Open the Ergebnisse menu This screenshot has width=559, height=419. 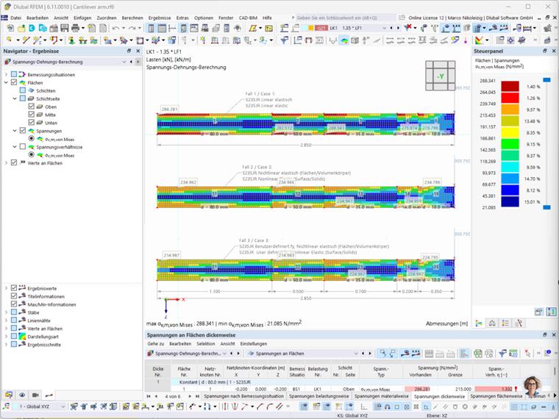click(160, 18)
